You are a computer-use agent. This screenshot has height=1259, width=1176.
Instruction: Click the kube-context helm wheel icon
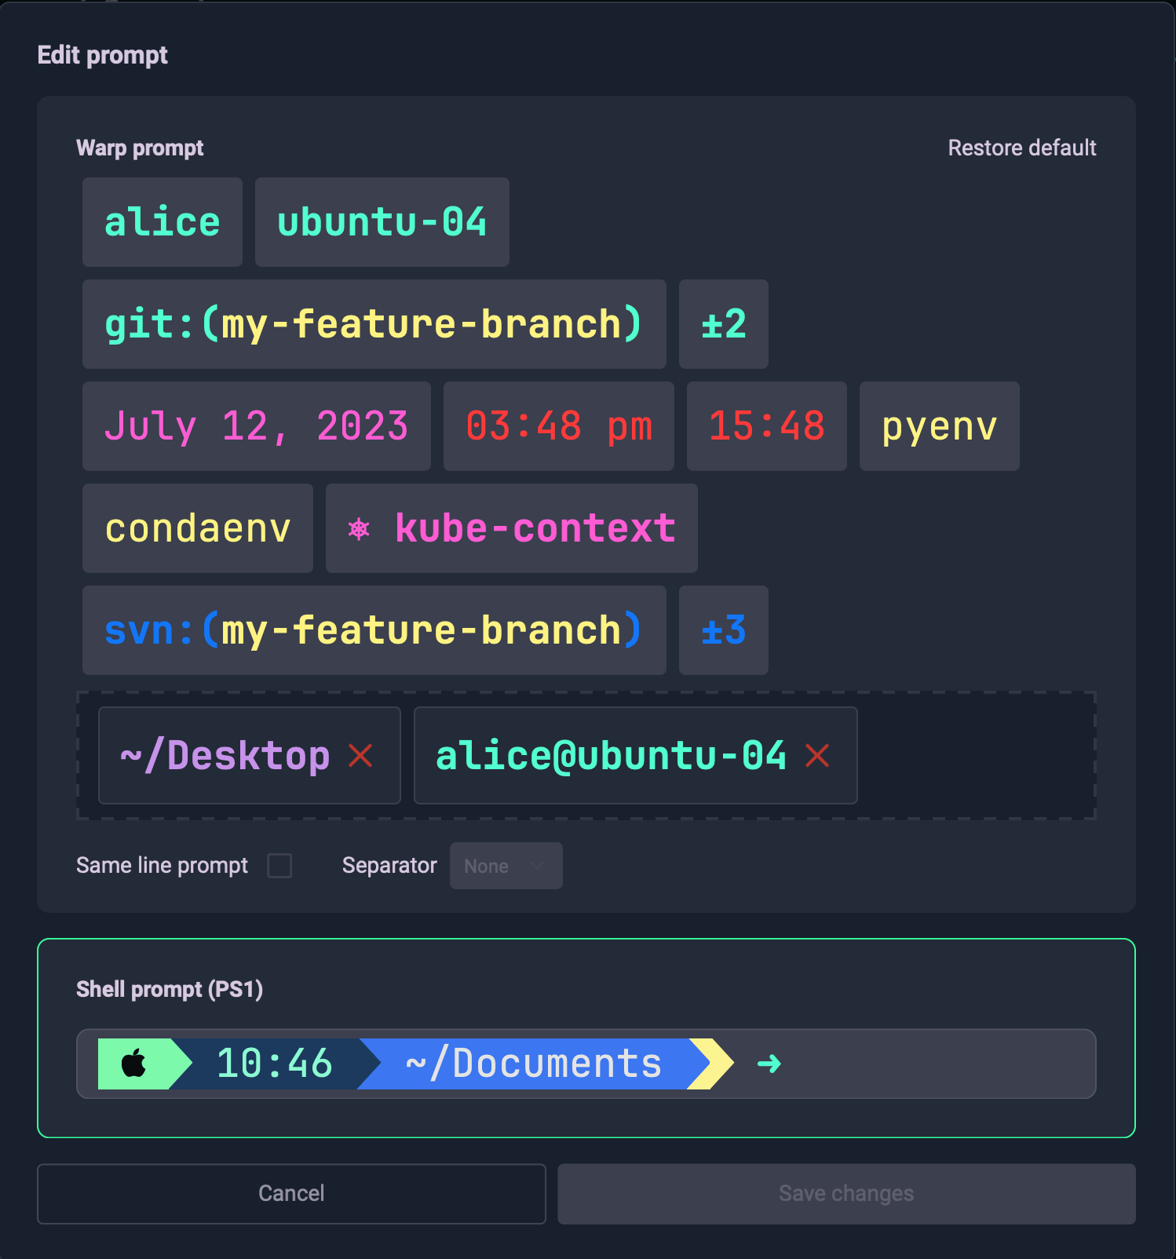coord(359,529)
